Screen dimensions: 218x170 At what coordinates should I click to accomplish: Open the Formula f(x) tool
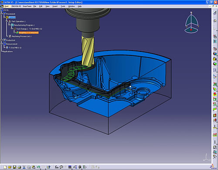(x=57, y=167)
